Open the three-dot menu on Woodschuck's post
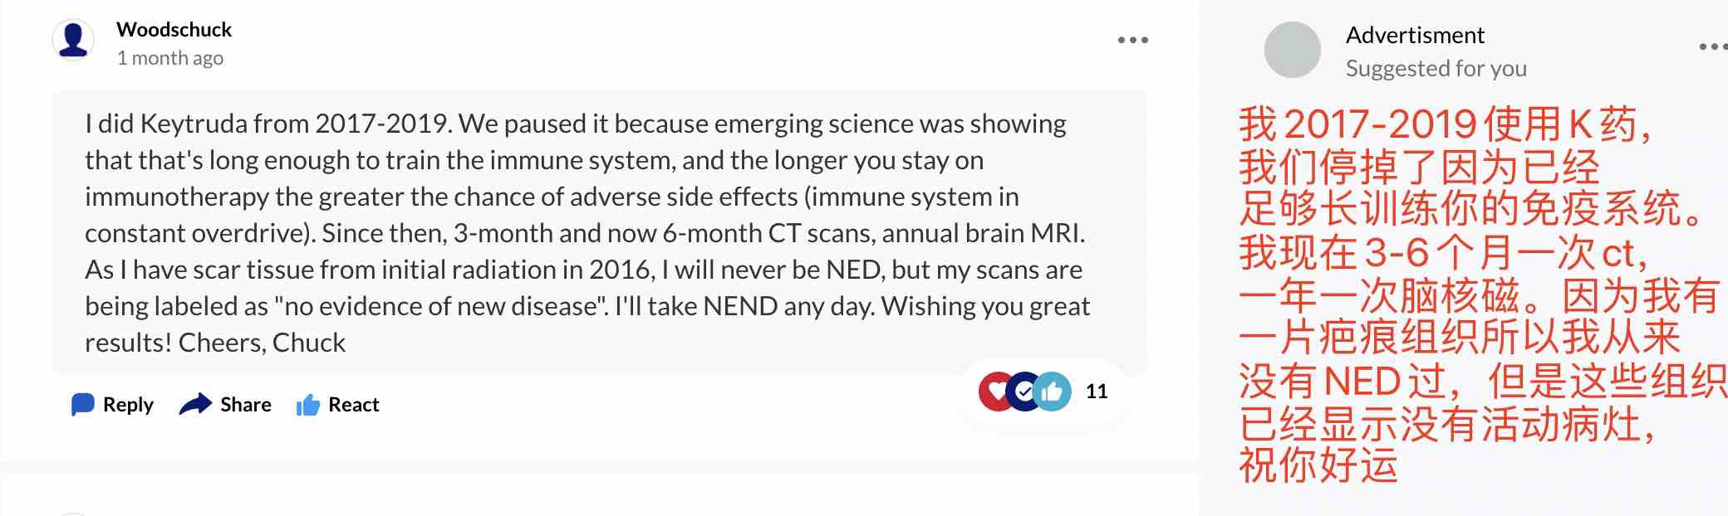 (1132, 40)
